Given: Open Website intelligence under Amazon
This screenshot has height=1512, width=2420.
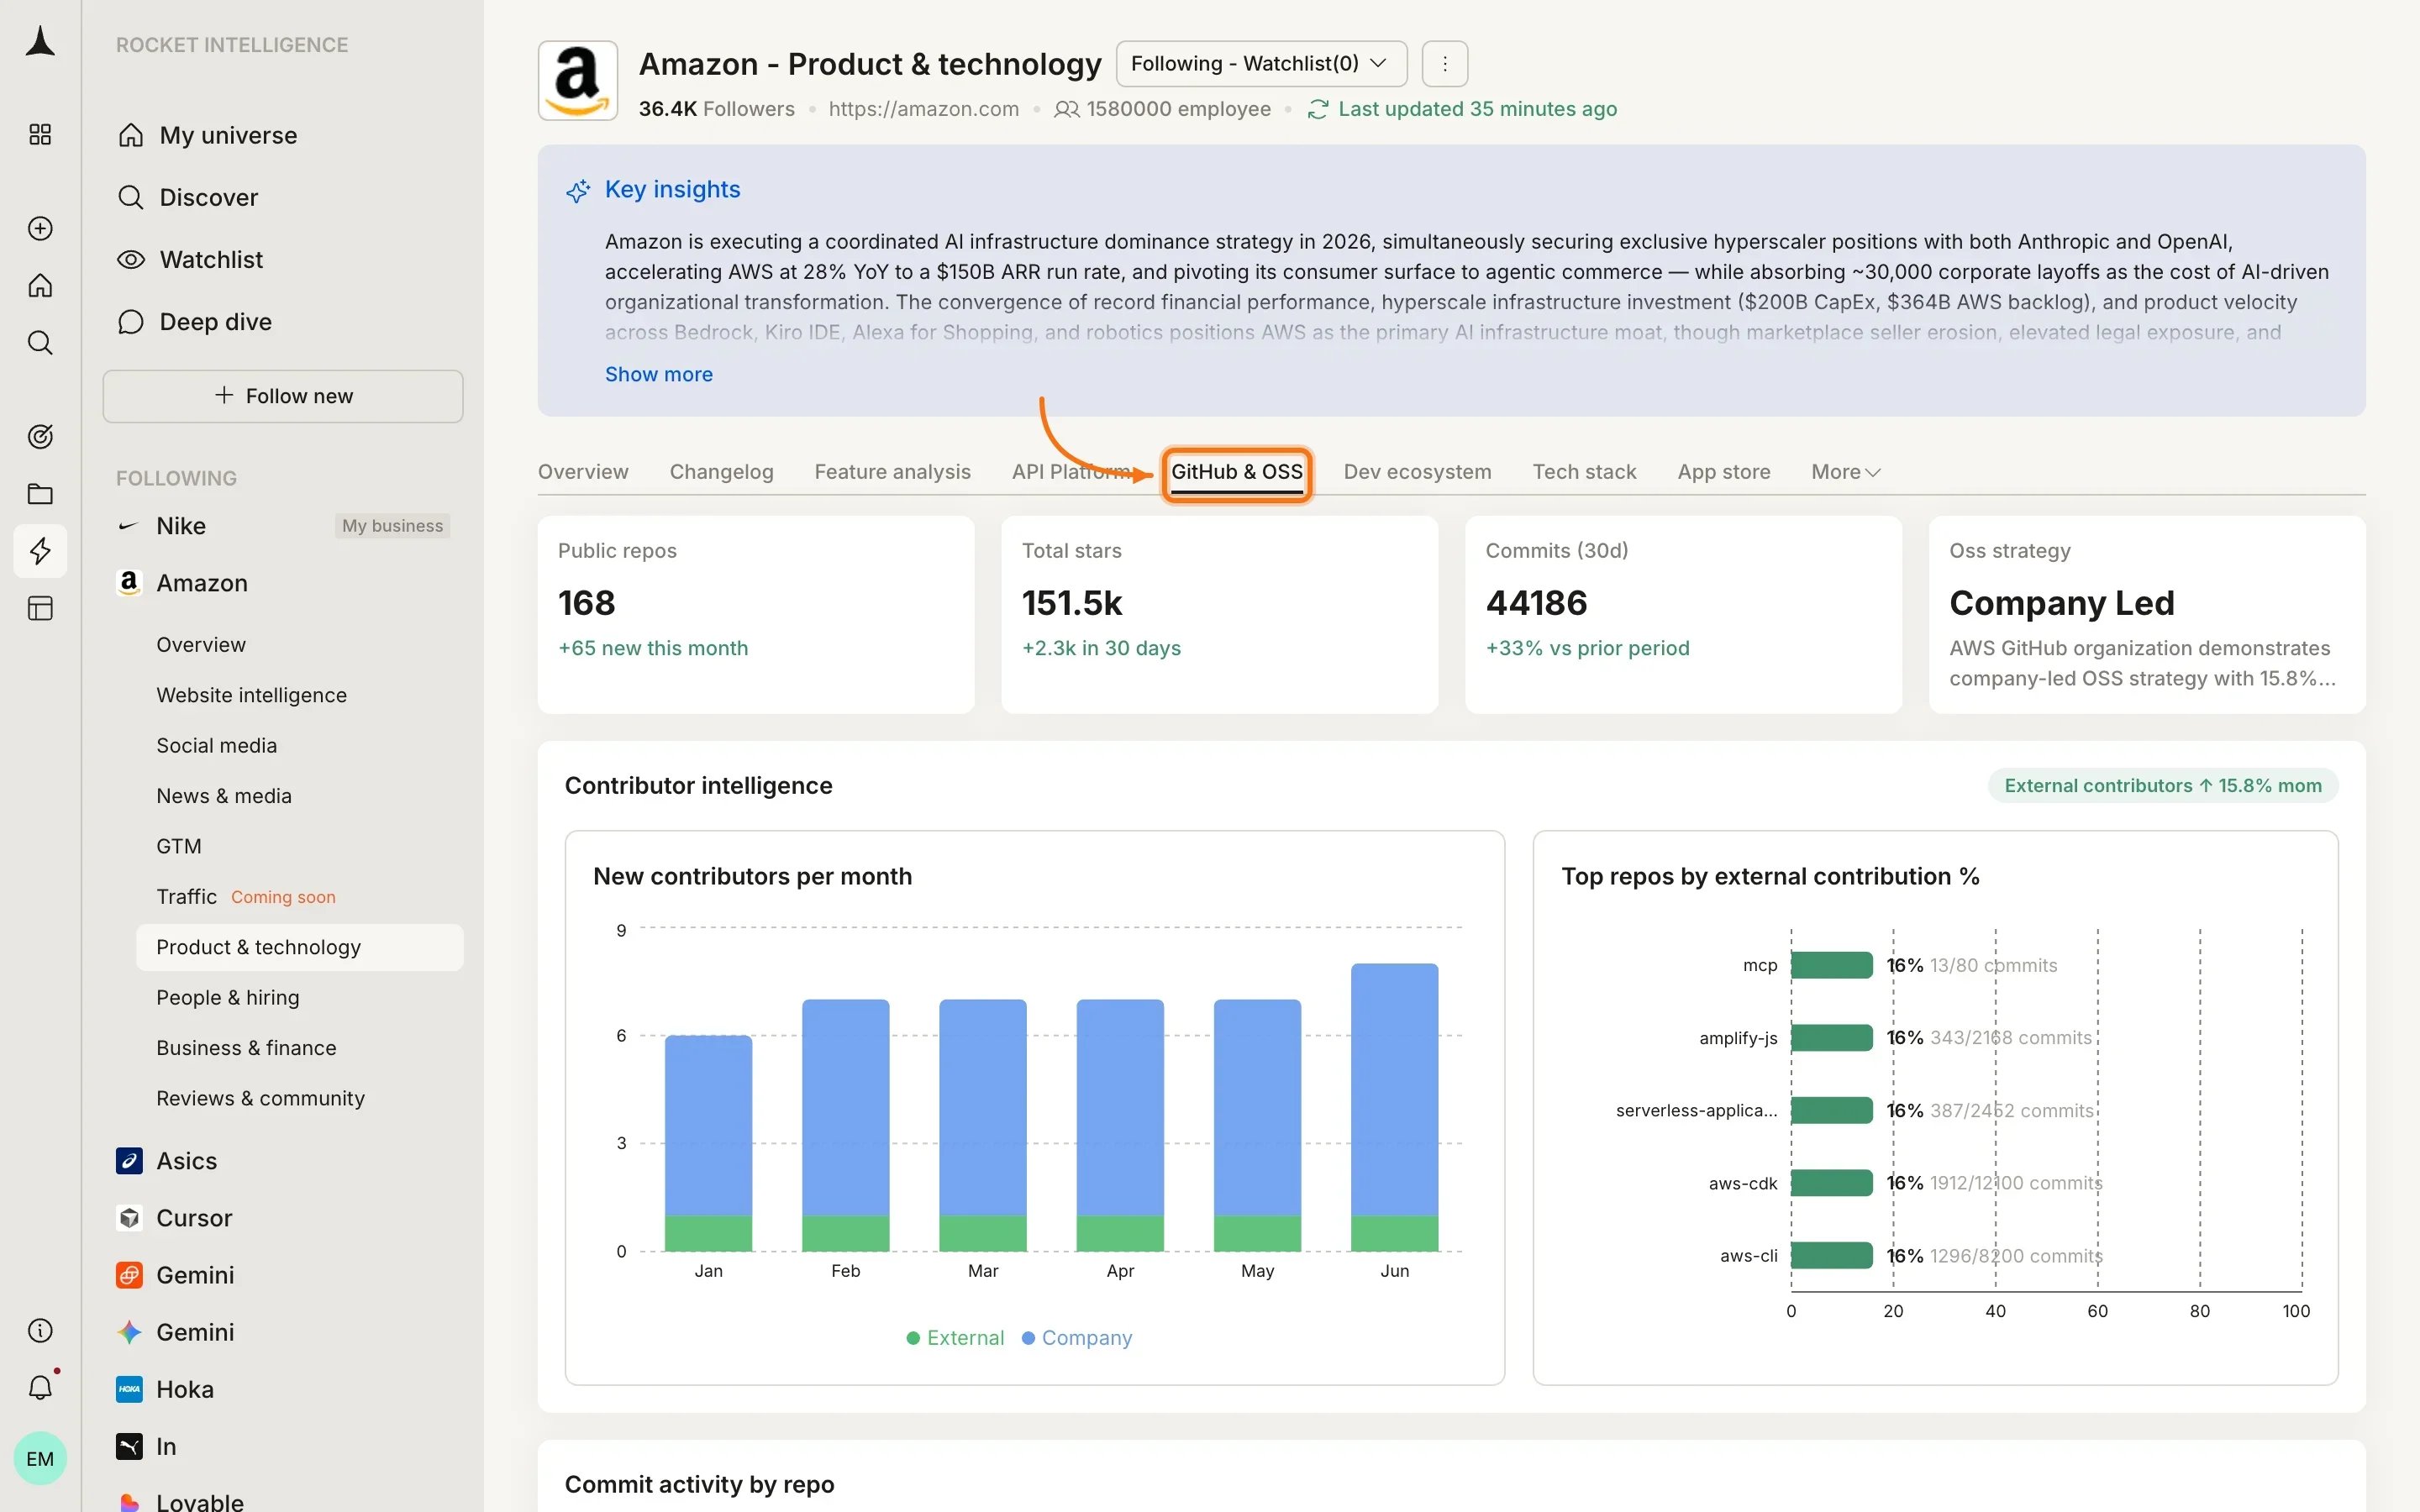Looking at the screenshot, I should [x=251, y=695].
